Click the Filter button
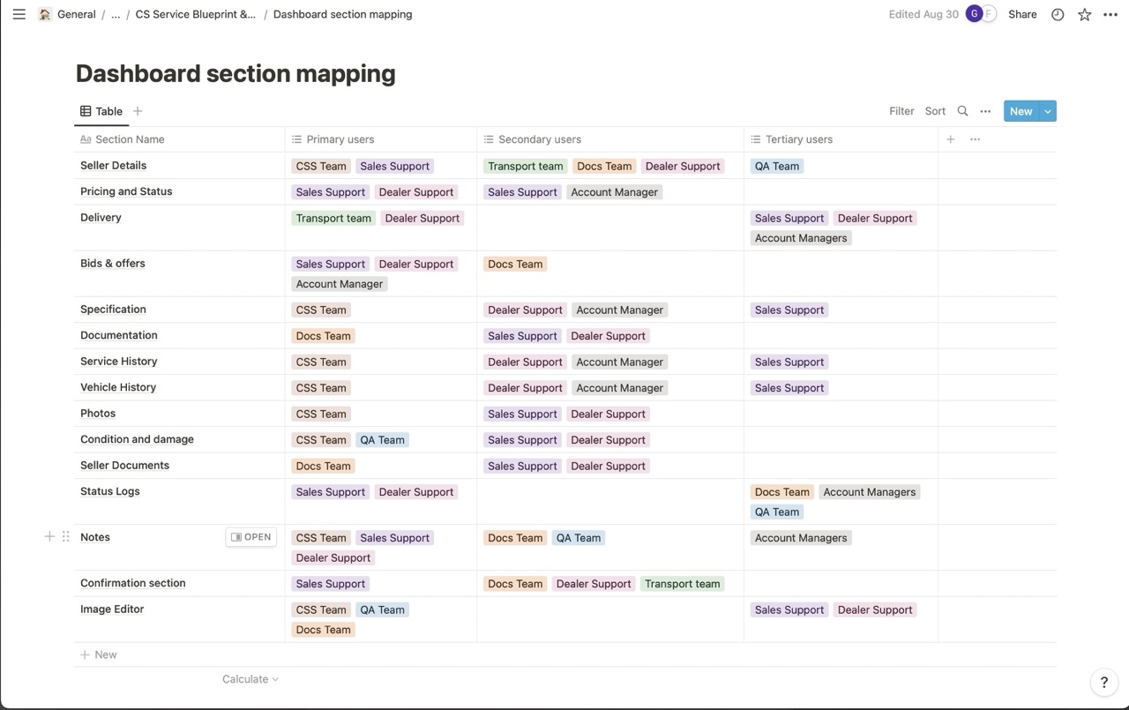 (901, 111)
